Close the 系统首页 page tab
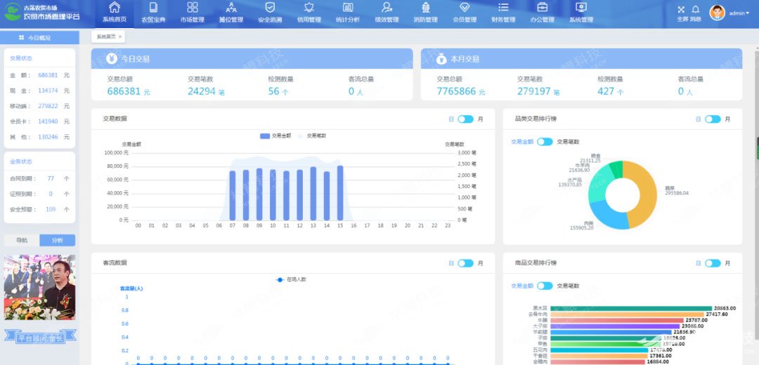This screenshot has width=759, height=365. (x=120, y=36)
